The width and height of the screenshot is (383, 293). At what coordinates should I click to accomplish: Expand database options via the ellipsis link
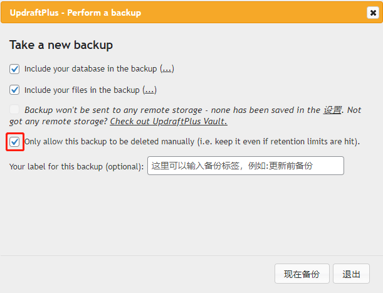(x=167, y=69)
